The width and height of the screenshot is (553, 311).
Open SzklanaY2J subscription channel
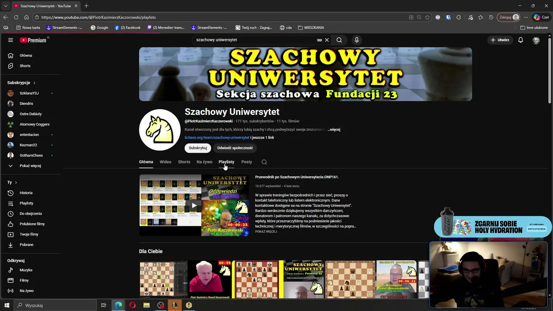(x=30, y=93)
